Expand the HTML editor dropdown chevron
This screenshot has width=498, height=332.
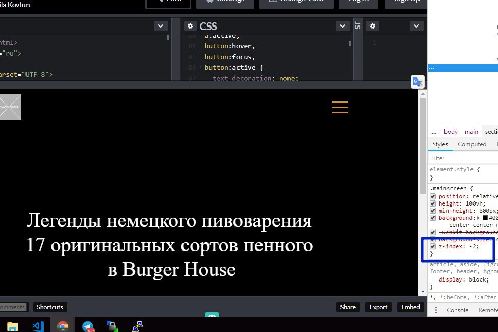coord(161,26)
